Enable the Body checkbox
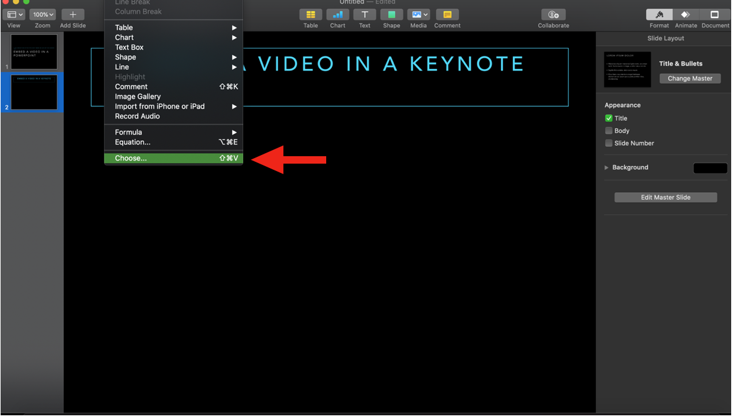 coord(609,131)
